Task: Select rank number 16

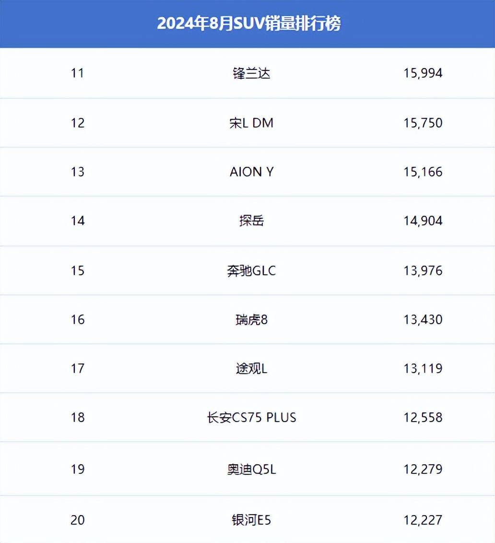Action: coord(78,319)
